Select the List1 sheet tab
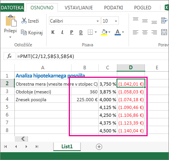Image resolution: width=169 pixels, height=160 pixels. click(67, 146)
